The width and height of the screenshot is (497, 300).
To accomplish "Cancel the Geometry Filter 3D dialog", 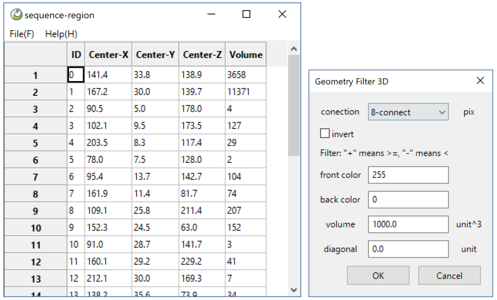I will point(449,276).
